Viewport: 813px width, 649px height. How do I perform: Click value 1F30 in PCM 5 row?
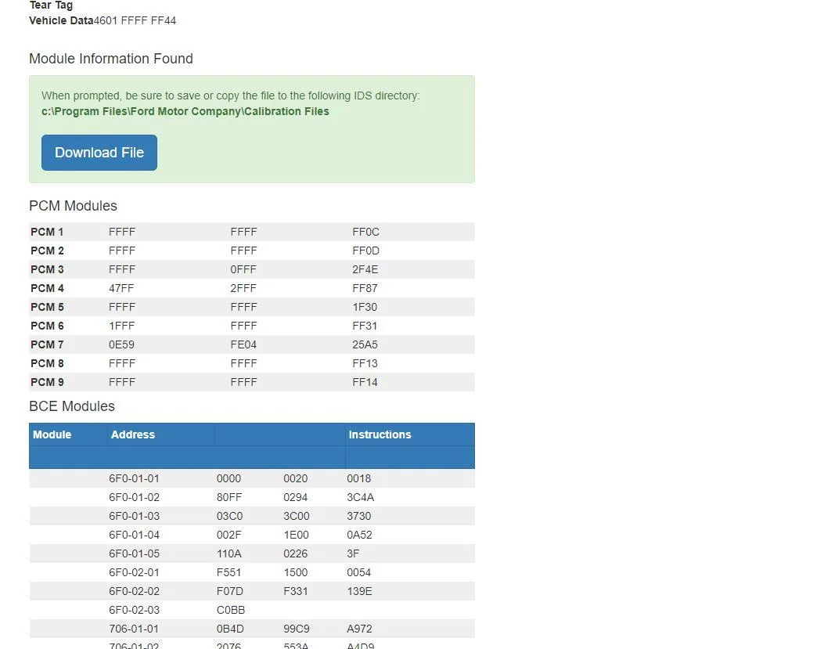pos(365,307)
